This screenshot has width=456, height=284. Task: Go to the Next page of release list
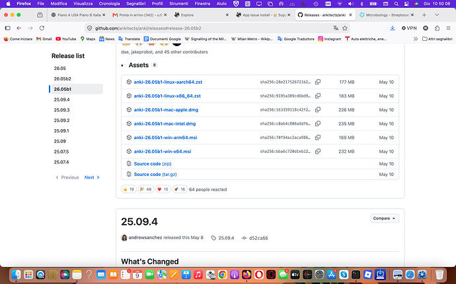coord(92,177)
